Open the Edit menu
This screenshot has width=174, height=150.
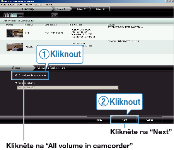pos(11,5)
